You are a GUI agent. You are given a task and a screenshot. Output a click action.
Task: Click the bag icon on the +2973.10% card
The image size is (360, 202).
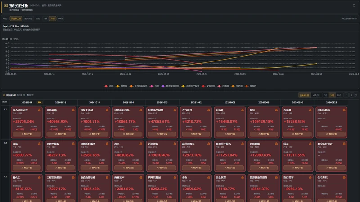click(x=209, y=144)
